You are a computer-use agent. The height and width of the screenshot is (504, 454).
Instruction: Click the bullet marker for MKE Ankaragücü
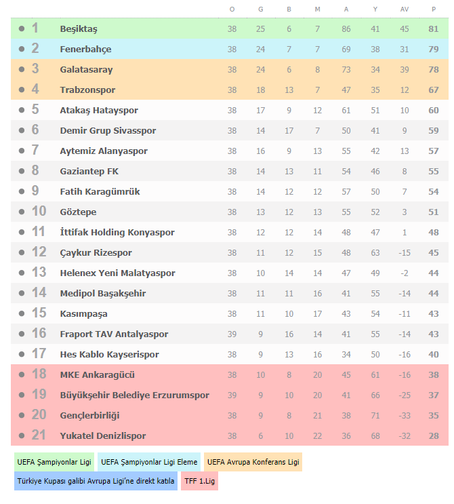click(22, 375)
